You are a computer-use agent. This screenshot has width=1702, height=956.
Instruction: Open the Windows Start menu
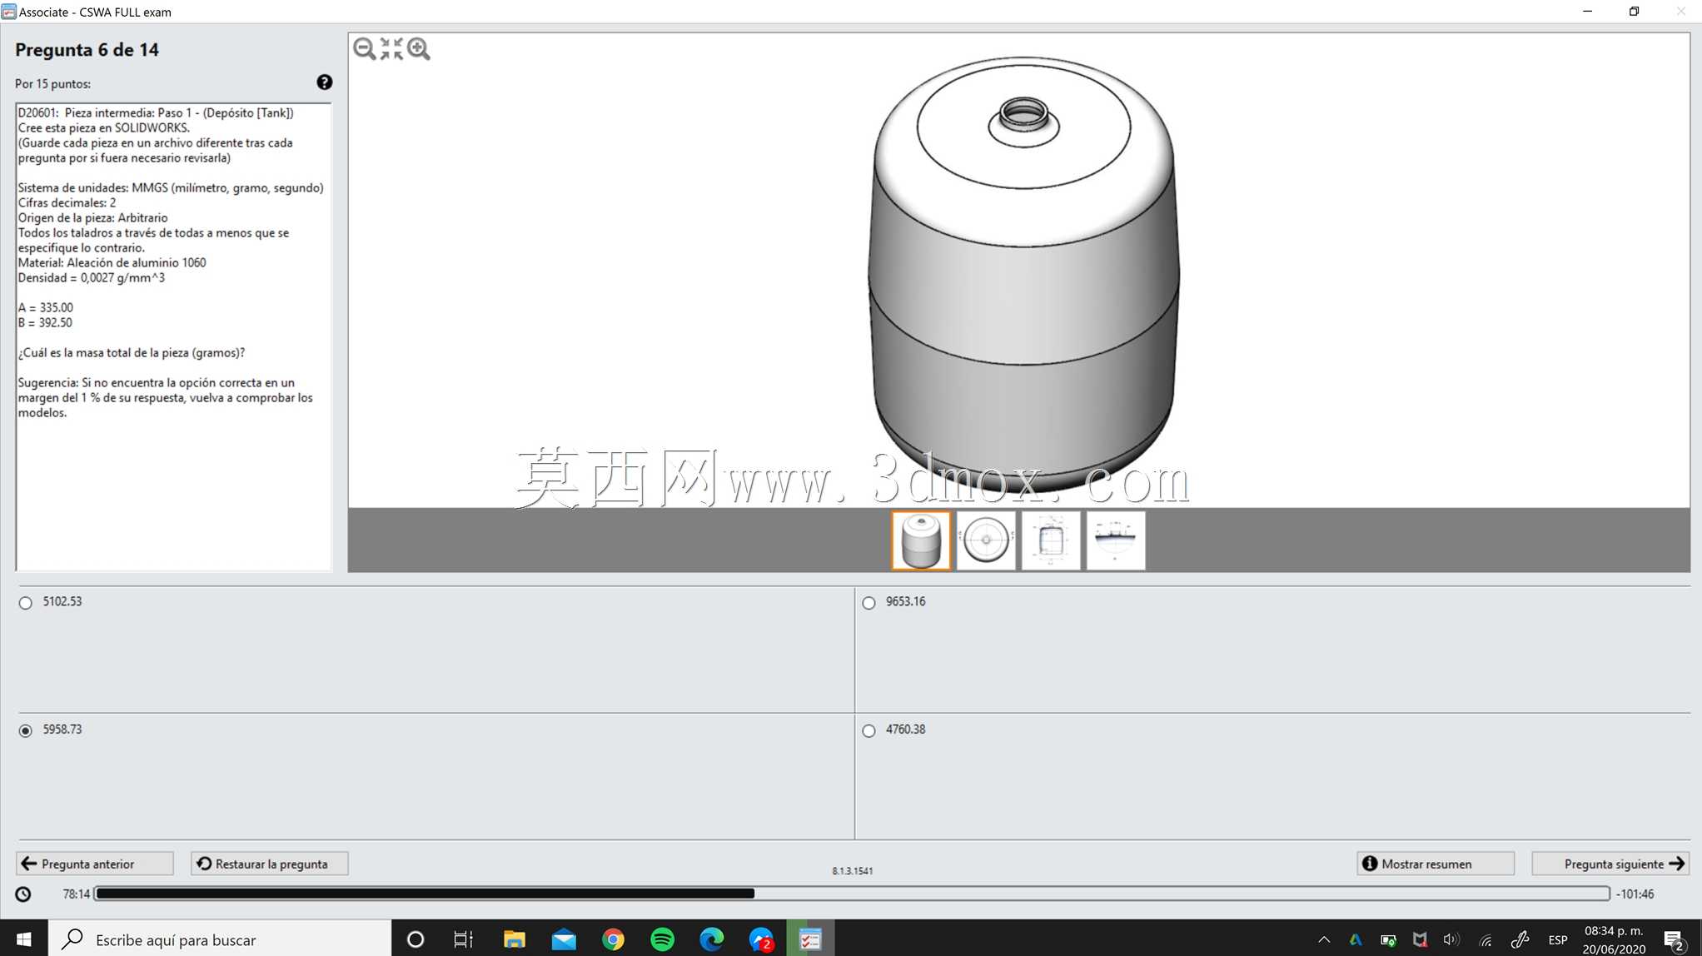coord(23,939)
